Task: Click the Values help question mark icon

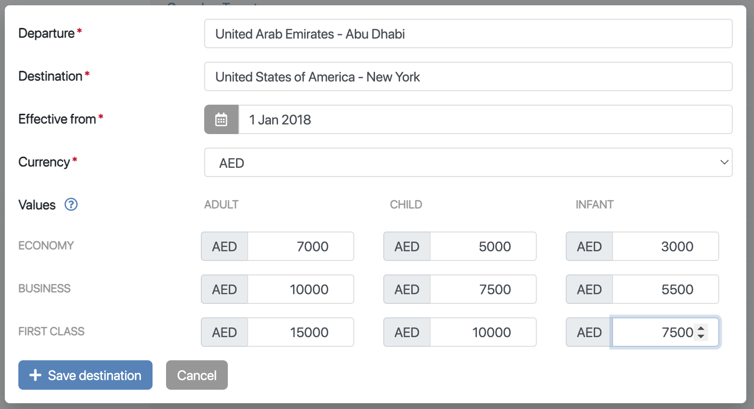Action: pyautogui.click(x=71, y=204)
